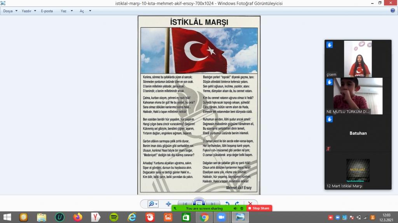The image size is (398, 223).
Task: Click the Zoom sharing shield security icon
Action: pos(242,208)
